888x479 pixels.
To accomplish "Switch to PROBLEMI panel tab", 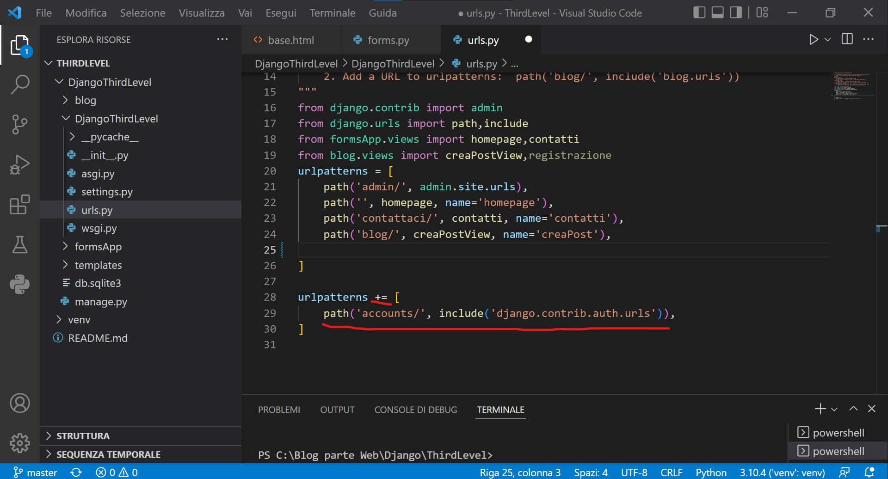I will (x=279, y=410).
